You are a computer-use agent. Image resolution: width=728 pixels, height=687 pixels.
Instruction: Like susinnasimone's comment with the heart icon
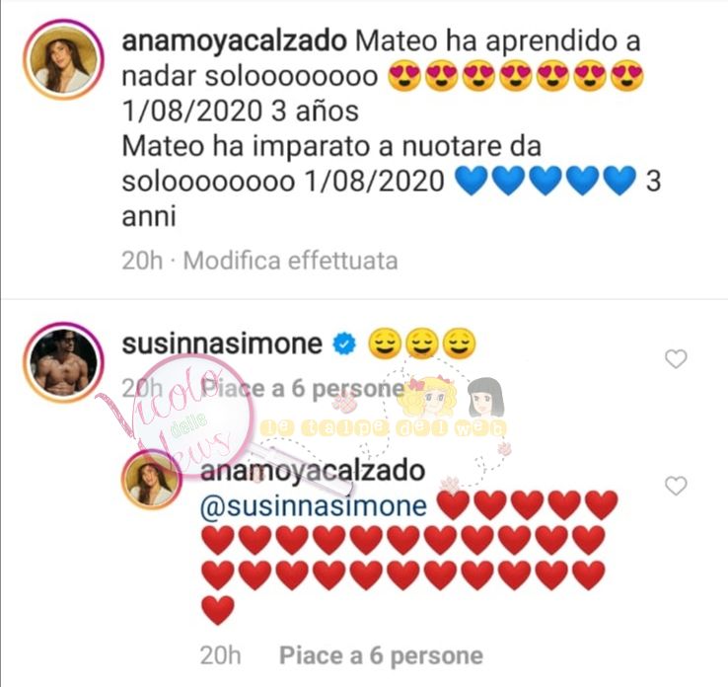pyautogui.click(x=676, y=359)
